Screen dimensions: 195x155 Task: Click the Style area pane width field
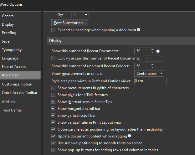click(150, 81)
